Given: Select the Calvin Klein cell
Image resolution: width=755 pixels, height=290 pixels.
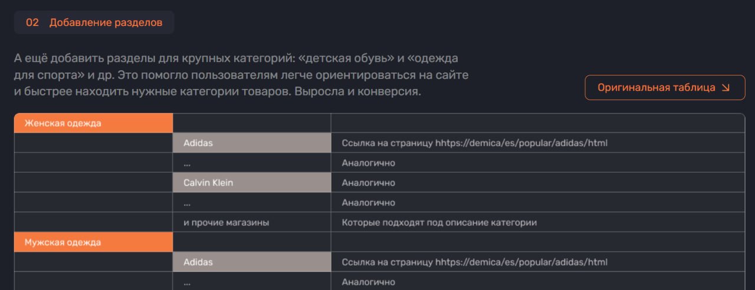Looking at the screenshot, I should (252, 183).
